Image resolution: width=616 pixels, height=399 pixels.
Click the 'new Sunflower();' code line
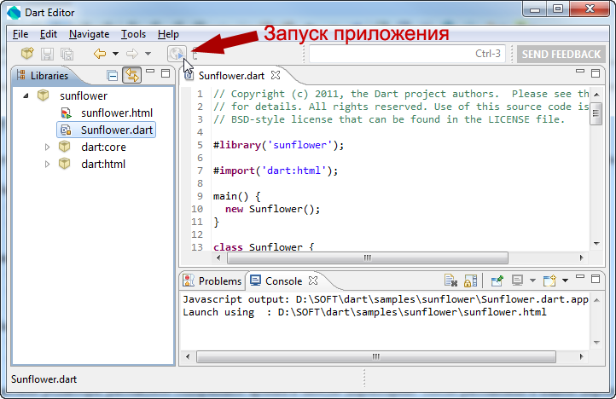pyautogui.click(x=273, y=210)
